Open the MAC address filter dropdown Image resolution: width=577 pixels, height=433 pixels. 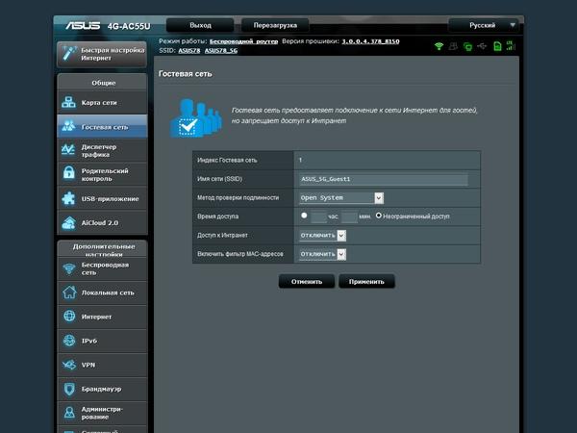323,254
